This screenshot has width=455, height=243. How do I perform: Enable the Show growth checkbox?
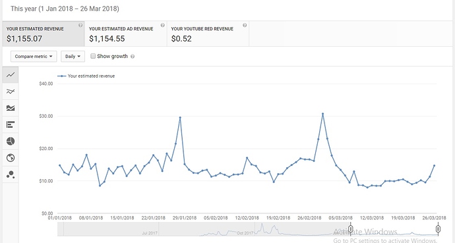[x=93, y=56]
